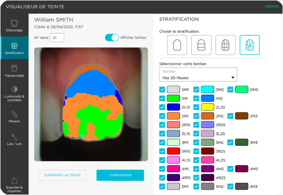Click the 4L15 light pink swatch

click(173, 160)
